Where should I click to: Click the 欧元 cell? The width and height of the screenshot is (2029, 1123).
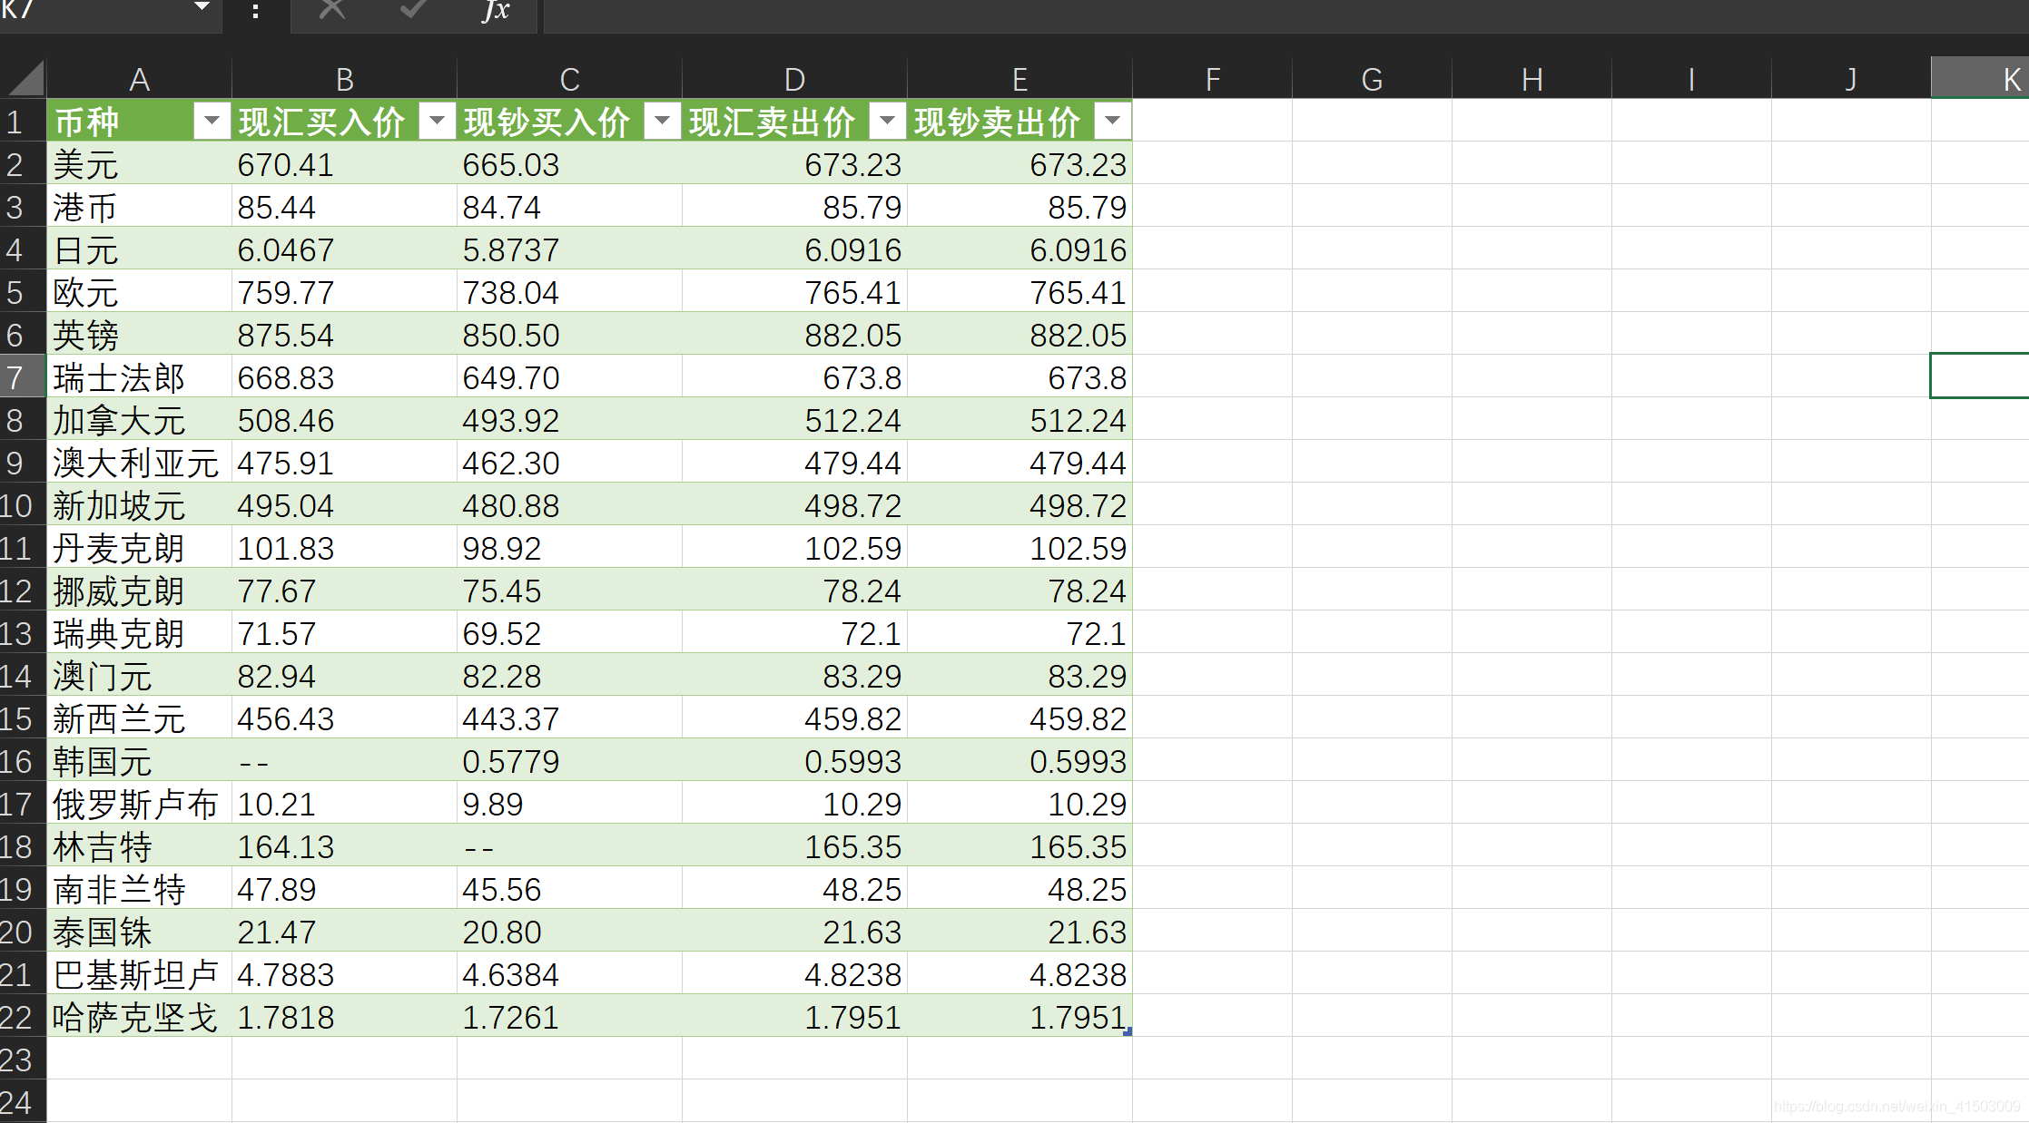pos(140,291)
